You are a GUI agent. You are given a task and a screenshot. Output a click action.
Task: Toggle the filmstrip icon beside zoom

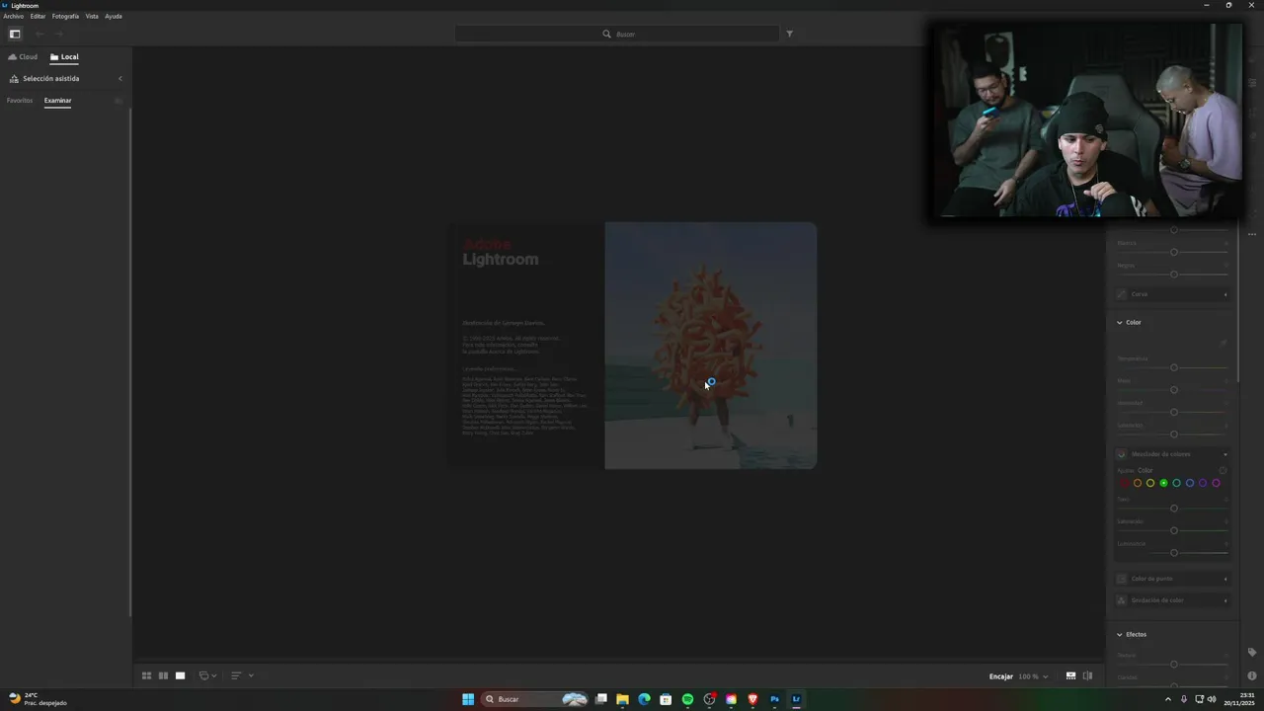[1070, 676]
